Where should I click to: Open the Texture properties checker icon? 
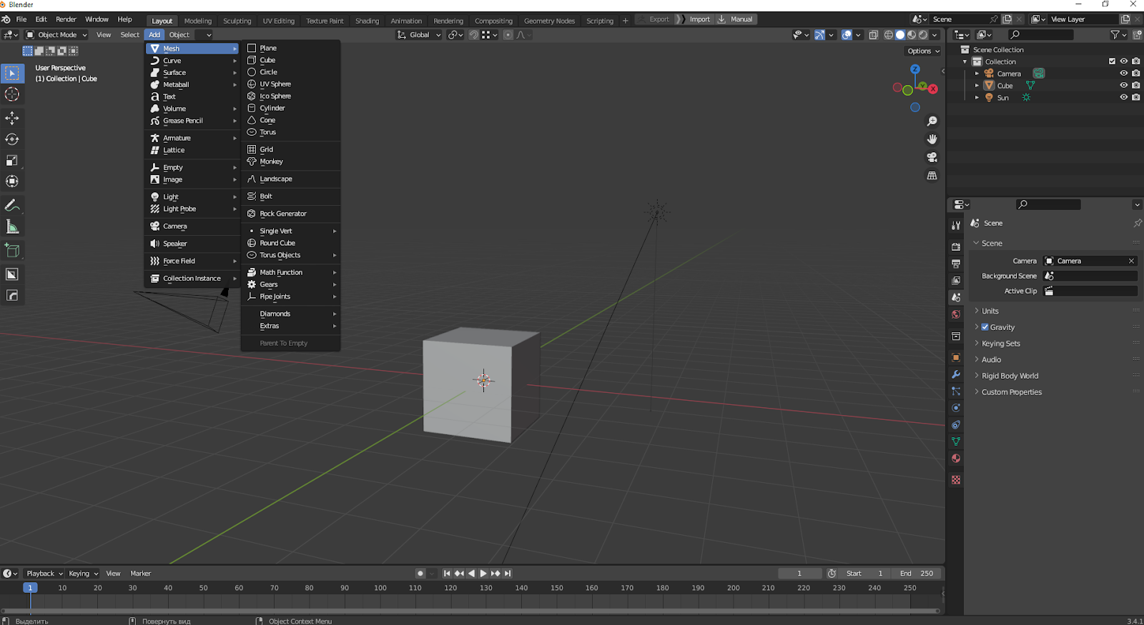click(x=956, y=480)
